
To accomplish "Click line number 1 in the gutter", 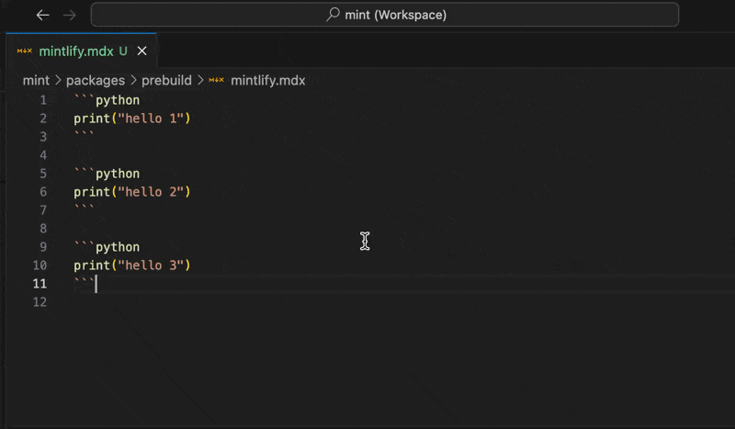I will pos(42,99).
